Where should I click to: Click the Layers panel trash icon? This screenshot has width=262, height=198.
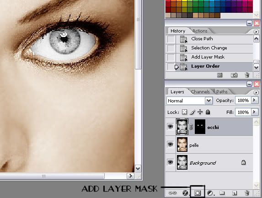(247, 193)
